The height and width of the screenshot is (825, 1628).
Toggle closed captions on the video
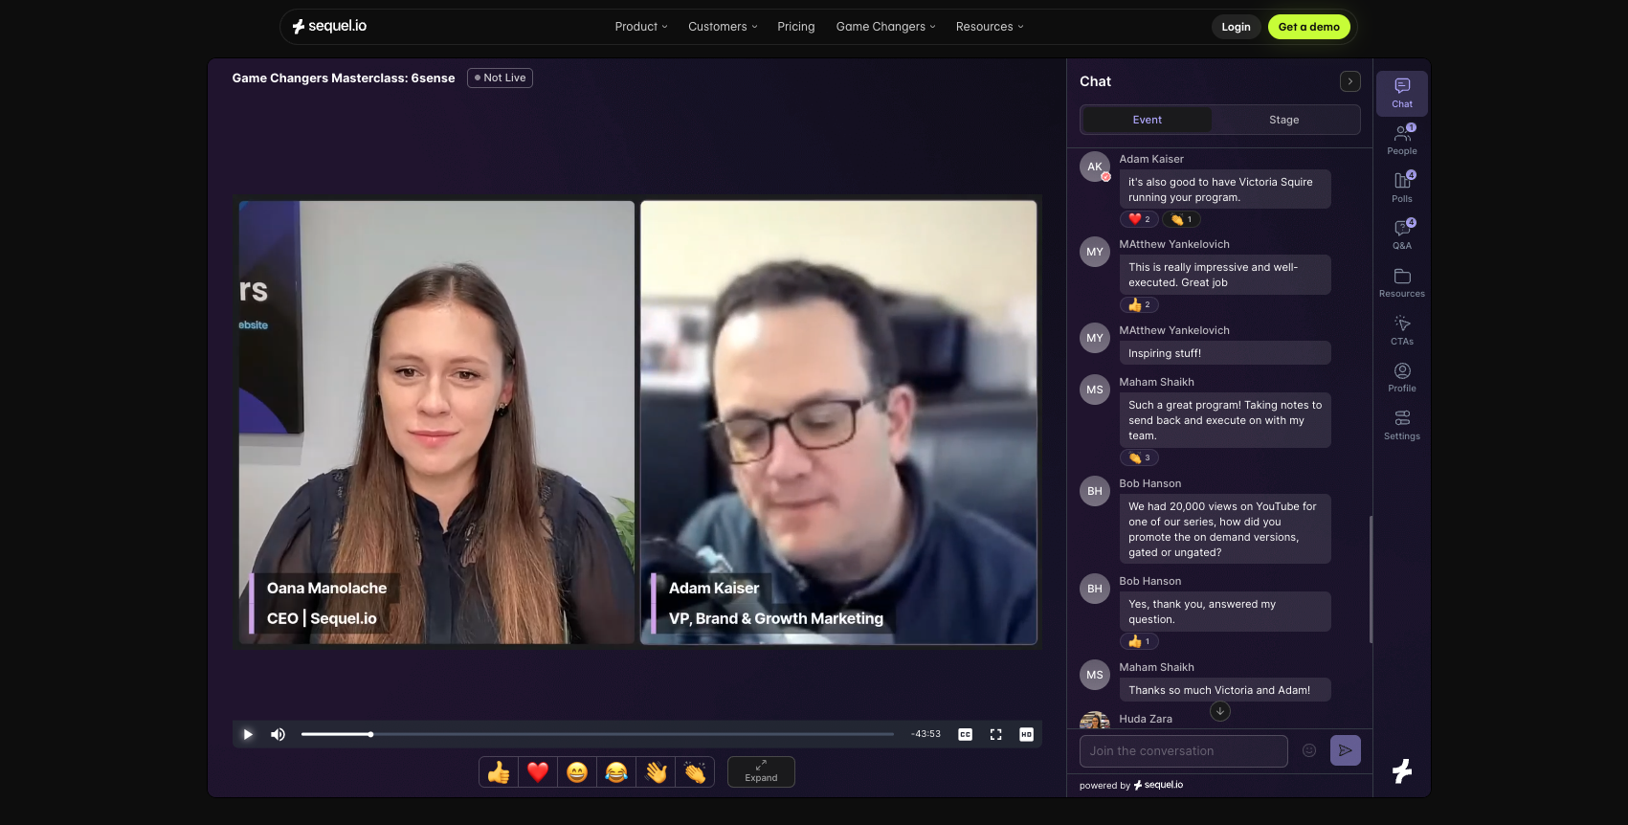(x=965, y=734)
